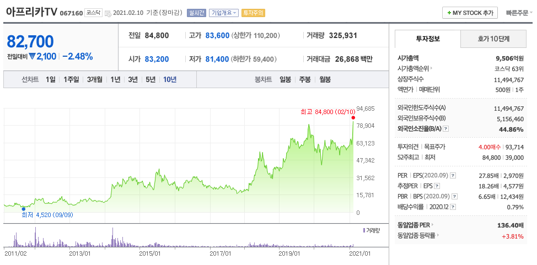537x265 pixels.
Task: Select the 1일 line chart period
Action: pos(50,79)
